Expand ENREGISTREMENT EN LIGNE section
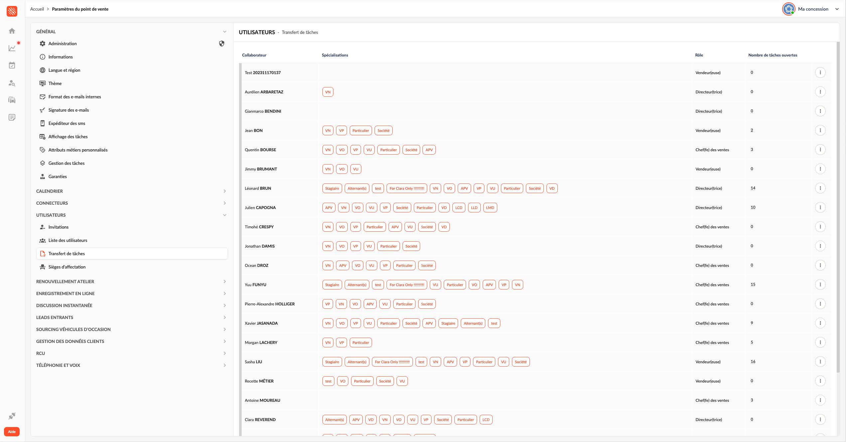 coord(225,293)
